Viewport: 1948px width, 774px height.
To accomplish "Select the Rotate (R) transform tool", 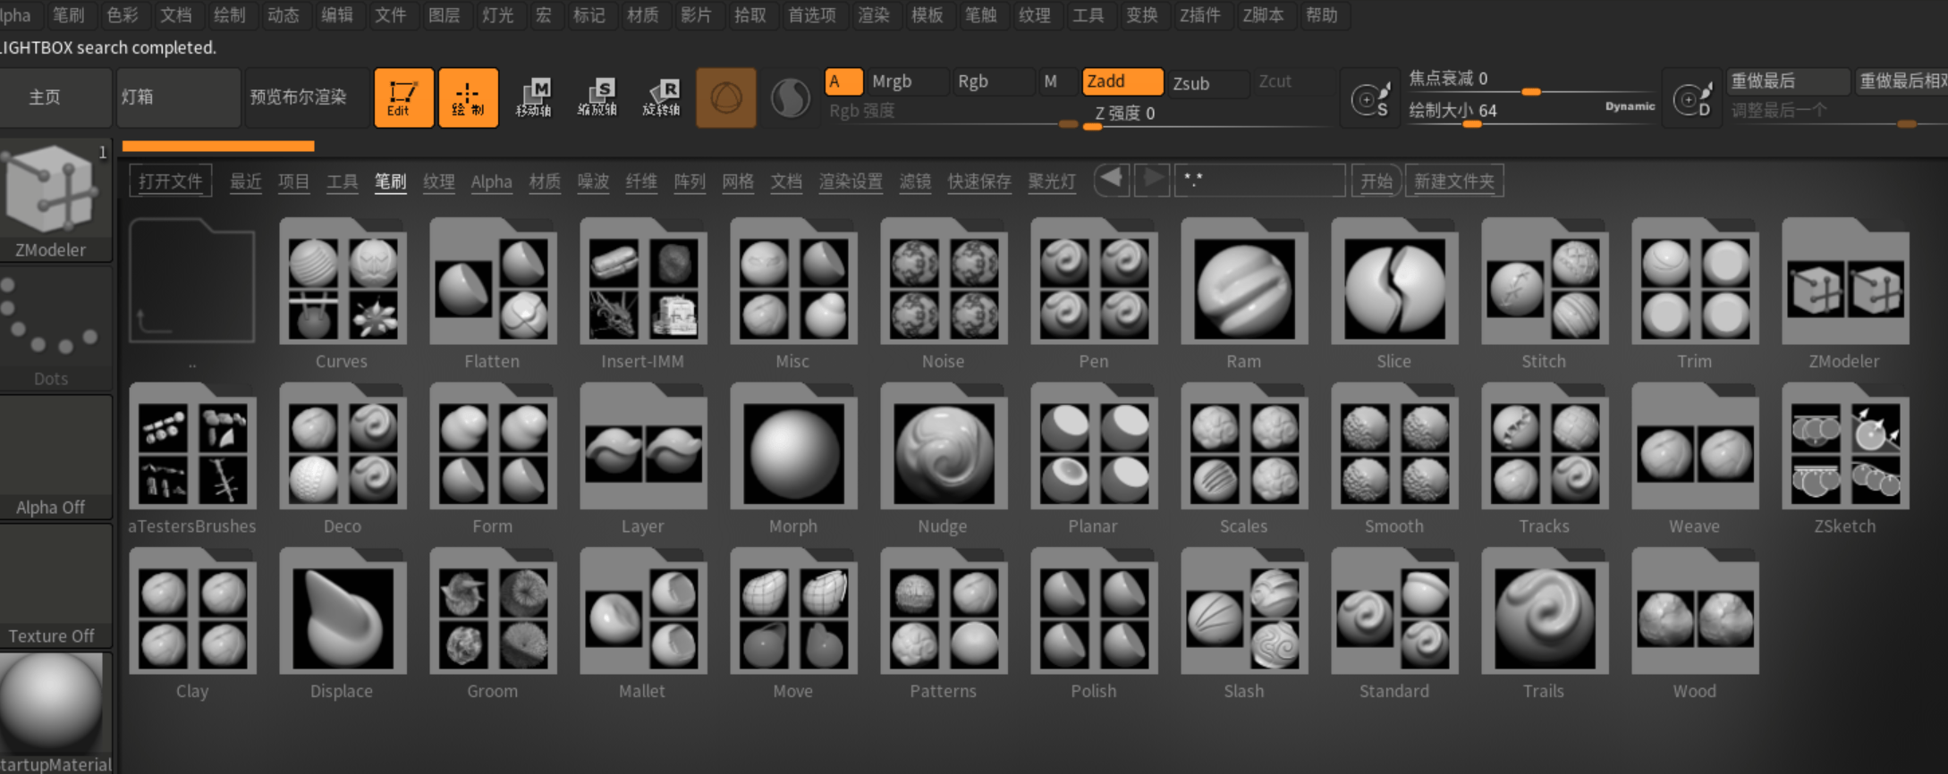I will (662, 97).
